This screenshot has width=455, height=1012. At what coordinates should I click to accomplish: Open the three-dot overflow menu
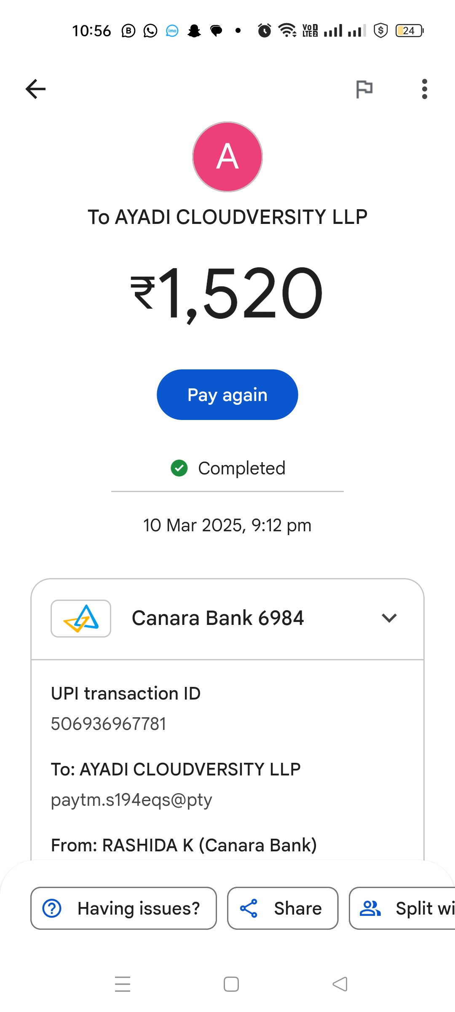424,89
